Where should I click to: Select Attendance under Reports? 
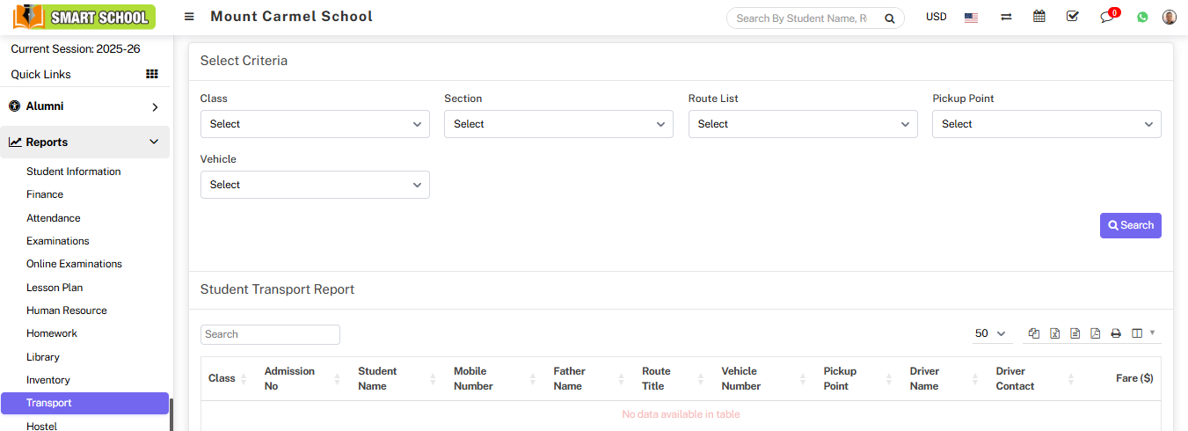54,218
